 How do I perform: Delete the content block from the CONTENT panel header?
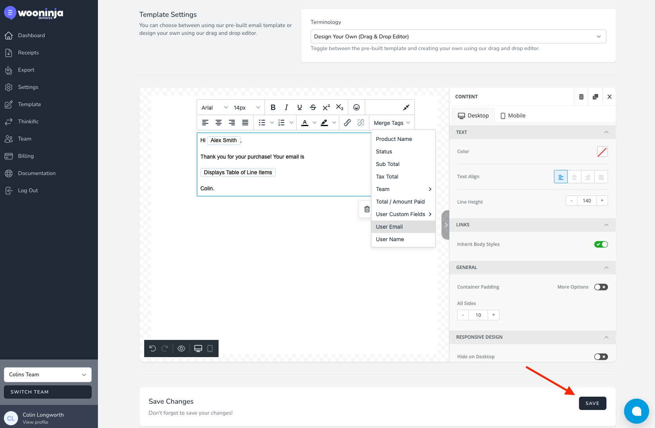(x=581, y=97)
